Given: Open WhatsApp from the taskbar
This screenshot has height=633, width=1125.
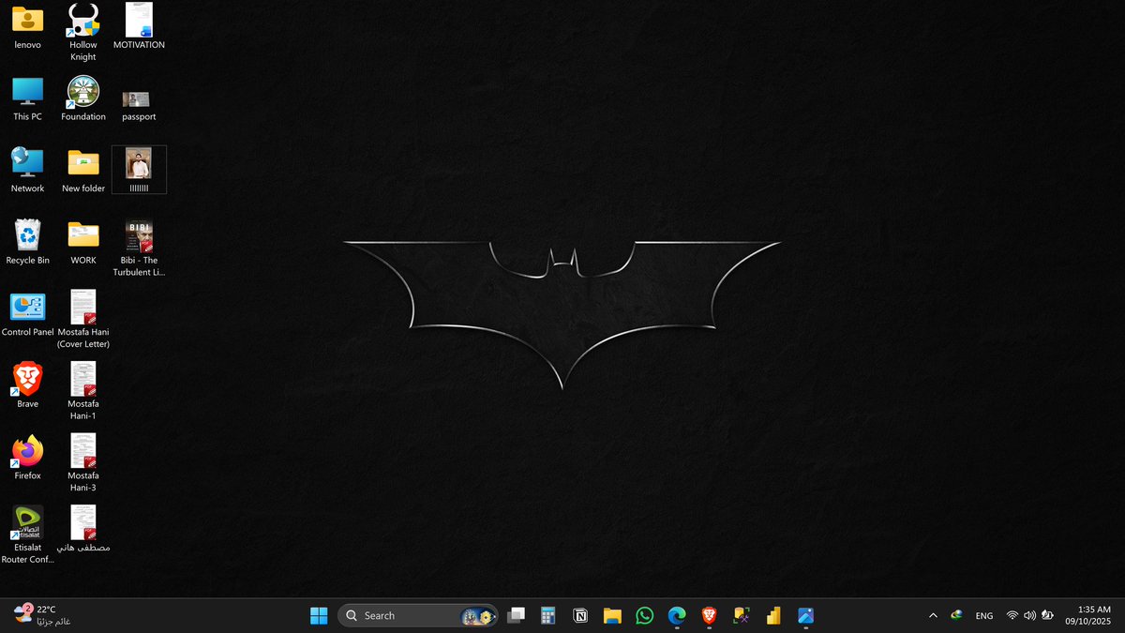Looking at the screenshot, I should pyautogui.click(x=644, y=615).
